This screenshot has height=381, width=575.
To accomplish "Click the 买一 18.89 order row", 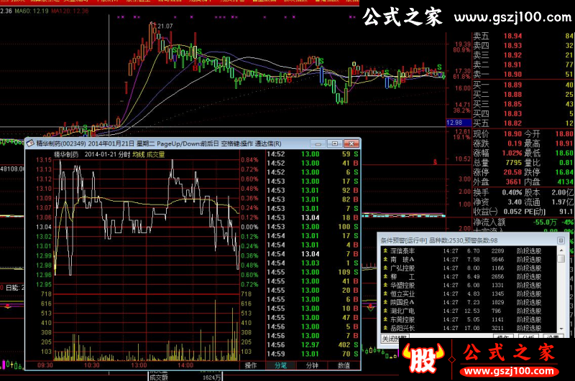I will pyautogui.click(x=523, y=85).
